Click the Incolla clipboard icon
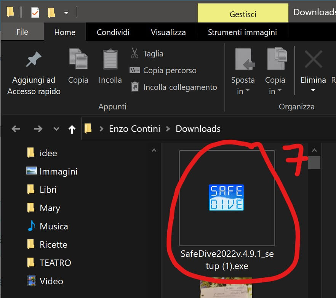 pyautogui.click(x=110, y=60)
